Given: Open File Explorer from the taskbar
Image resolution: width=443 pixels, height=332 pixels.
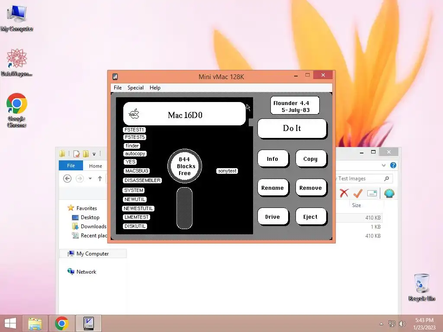Looking at the screenshot, I should click(35, 323).
